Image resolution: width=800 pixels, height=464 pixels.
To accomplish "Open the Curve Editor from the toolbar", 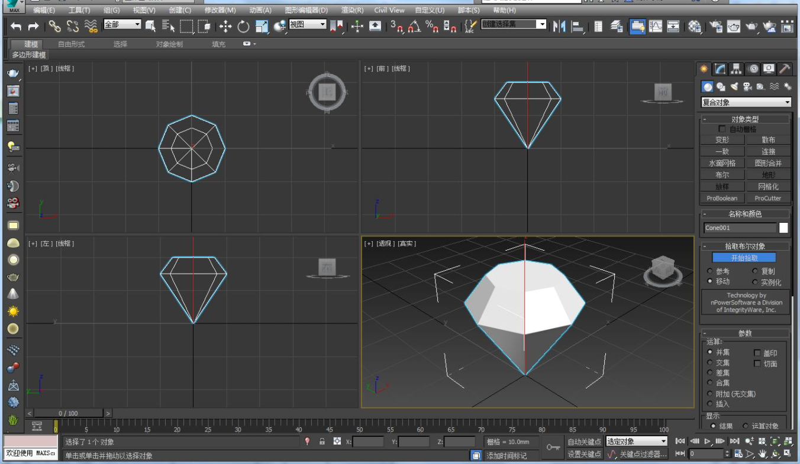I will pos(656,26).
